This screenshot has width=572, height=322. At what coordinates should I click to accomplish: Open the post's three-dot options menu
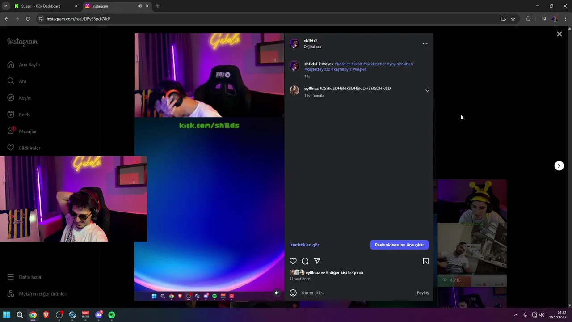[425, 43]
